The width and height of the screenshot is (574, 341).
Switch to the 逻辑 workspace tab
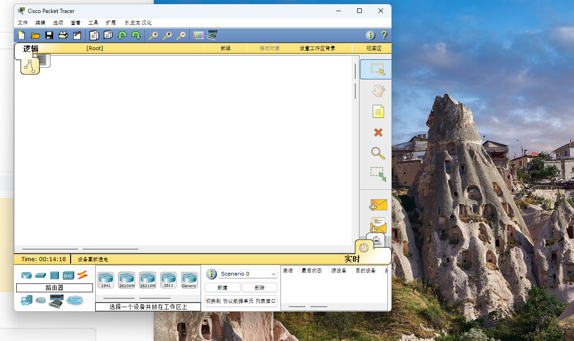pyautogui.click(x=31, y=49)
